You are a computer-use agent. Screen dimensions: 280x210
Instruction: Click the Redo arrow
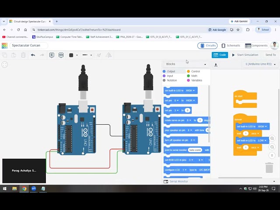42,55
